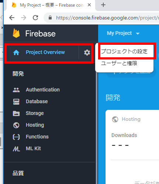Click the Functions brackets icon

pos(16,137)
